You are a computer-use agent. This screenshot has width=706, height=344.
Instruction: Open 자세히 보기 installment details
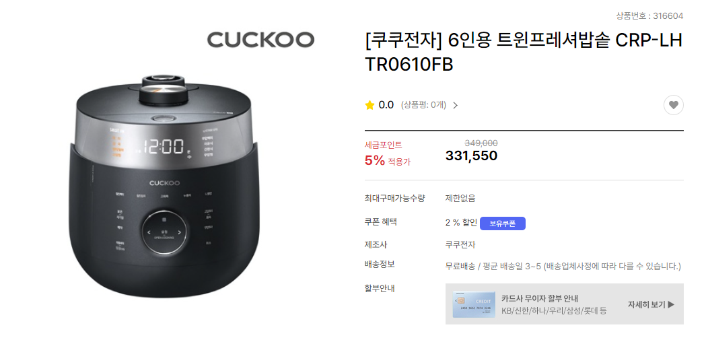(x=651, y=304)
